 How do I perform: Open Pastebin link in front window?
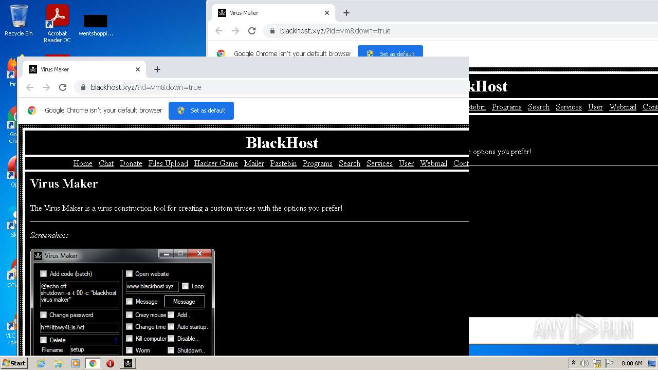click(x=283, y=163)
